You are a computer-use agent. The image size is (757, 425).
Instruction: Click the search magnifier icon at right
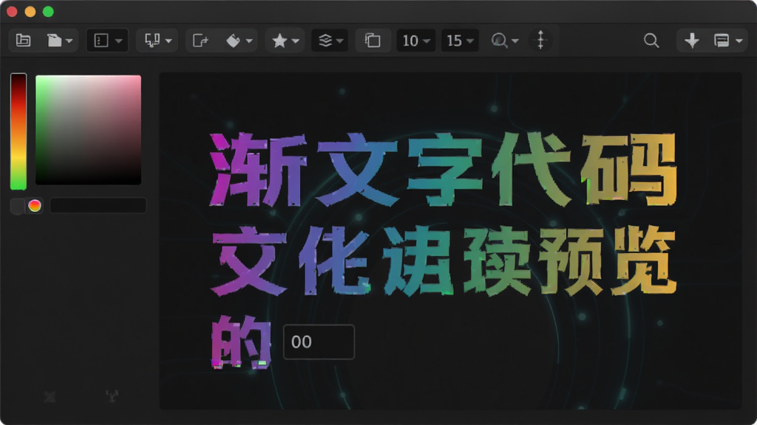651,41
